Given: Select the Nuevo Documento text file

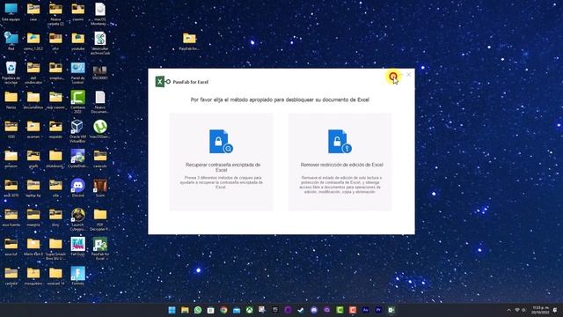Looking at the screenshot, I should pos(100,102).
